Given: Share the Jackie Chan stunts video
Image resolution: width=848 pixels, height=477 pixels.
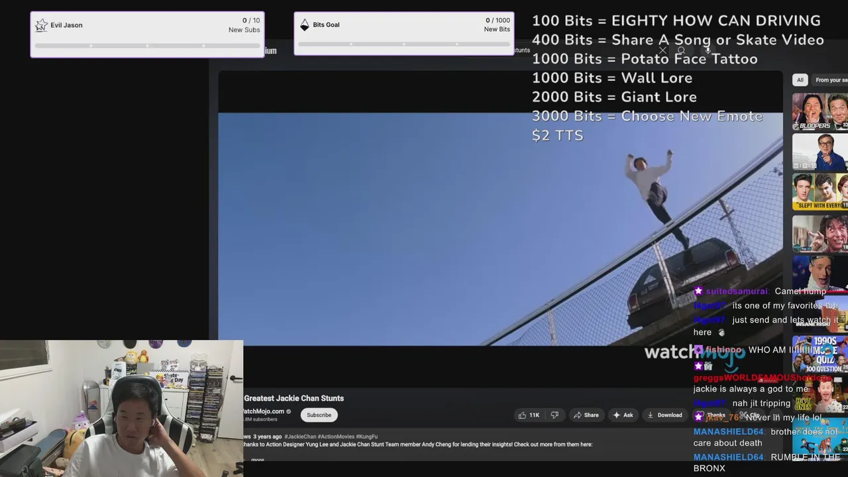Looking at the screenshot, I should pos(586,415).
